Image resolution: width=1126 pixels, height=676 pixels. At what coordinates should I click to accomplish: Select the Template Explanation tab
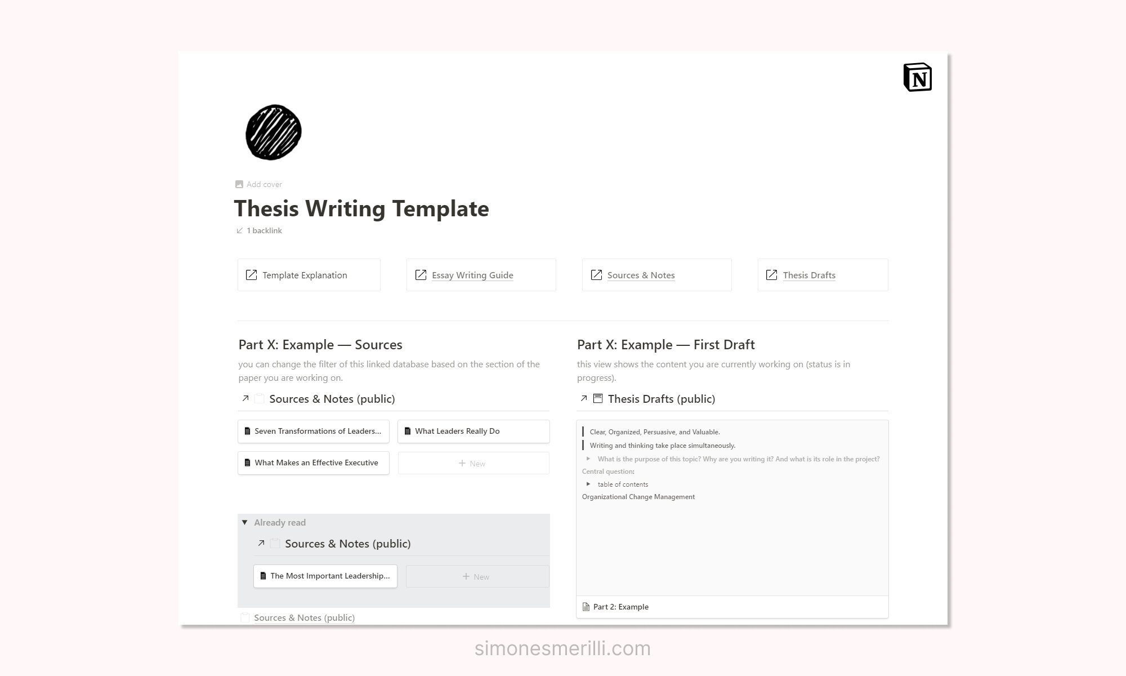coord(309,274)
